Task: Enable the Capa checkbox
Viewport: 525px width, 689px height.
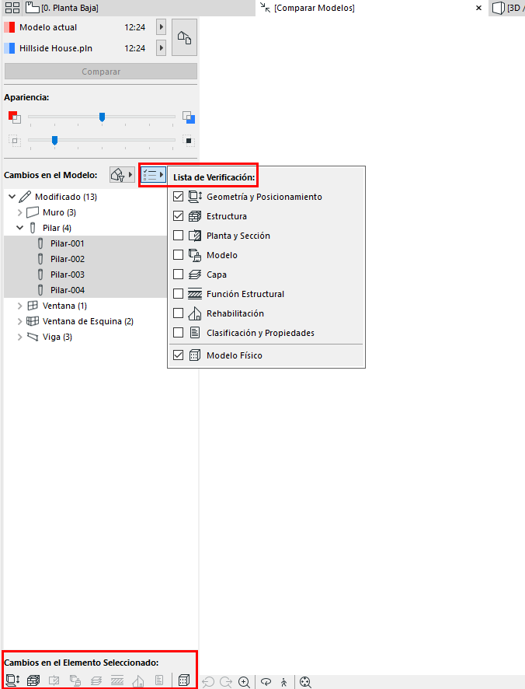Action: [x=178, y=275]
